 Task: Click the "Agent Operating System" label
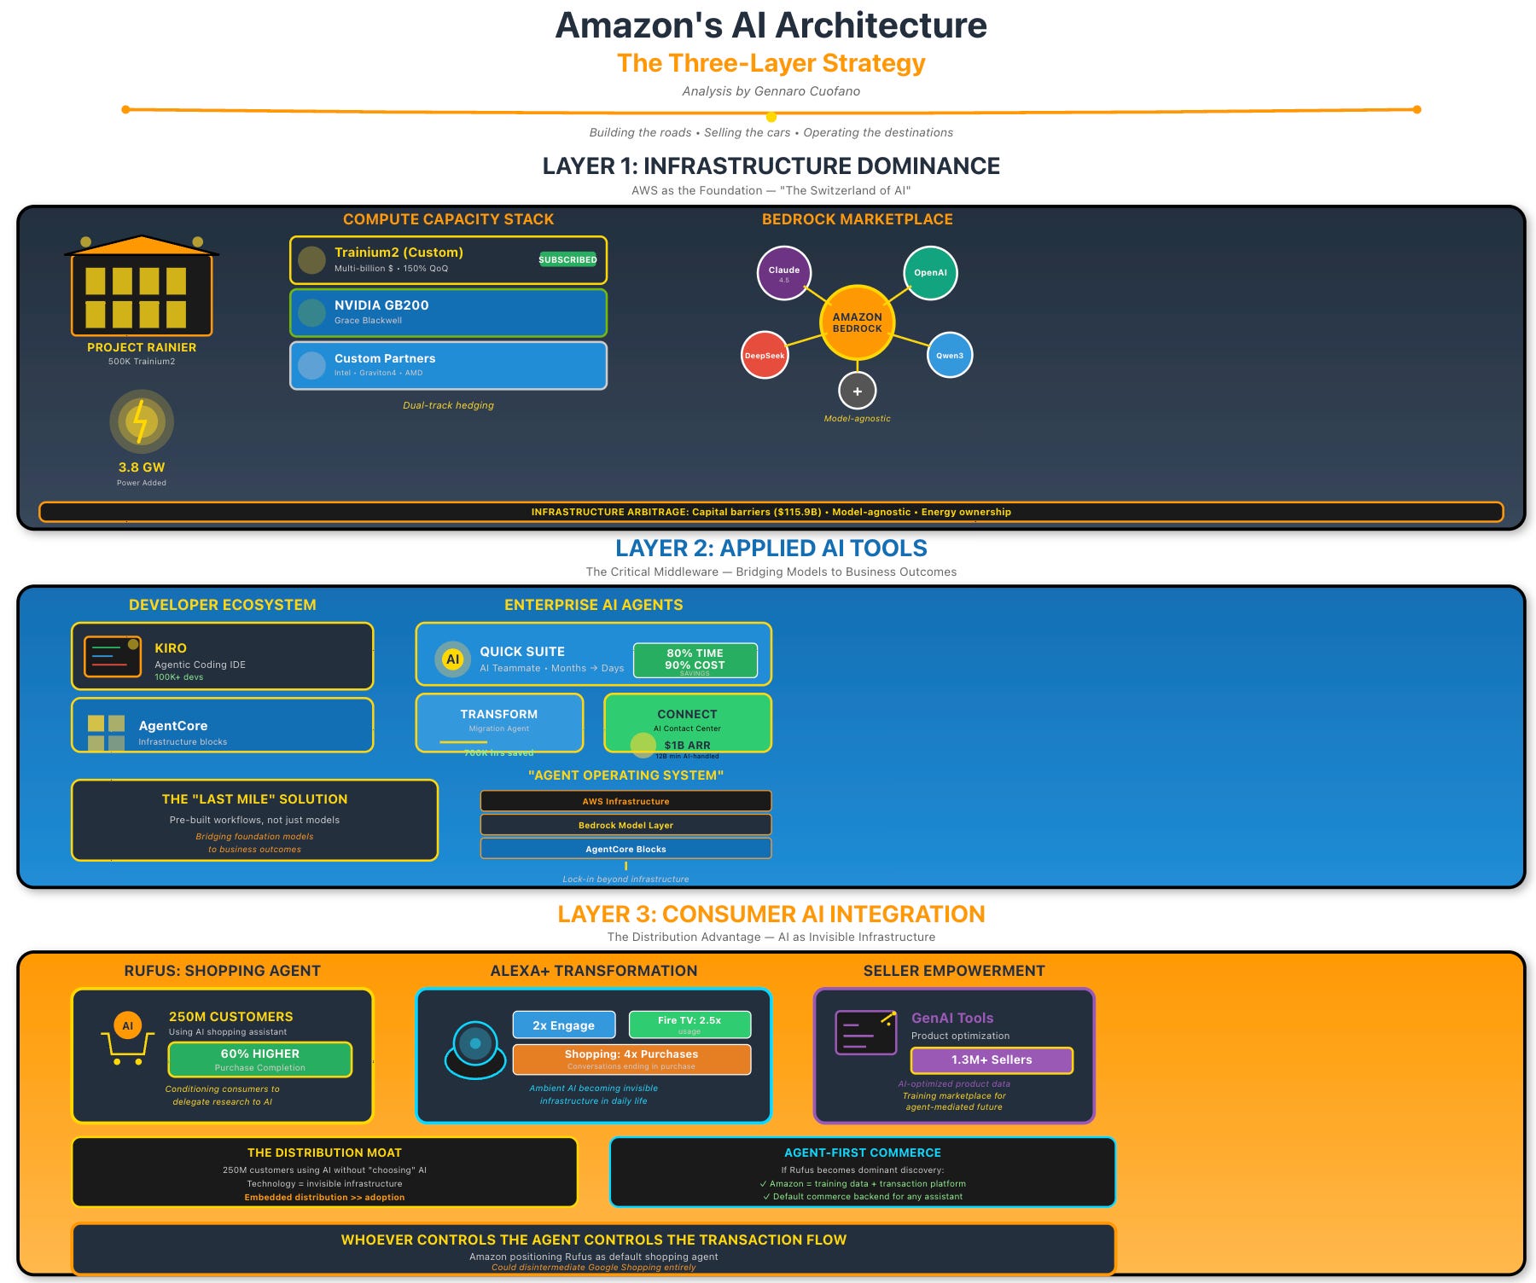625,775
